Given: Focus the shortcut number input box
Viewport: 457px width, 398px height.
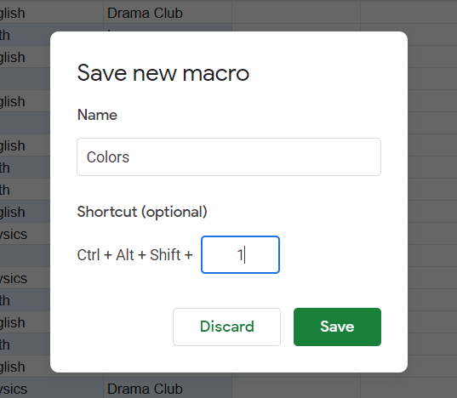Looking at the screenshot, I should (241, 255).
